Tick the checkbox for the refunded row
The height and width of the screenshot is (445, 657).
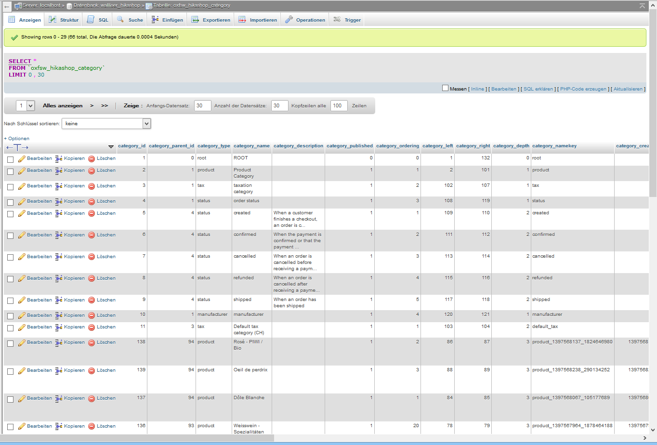(x=11, y=279)
